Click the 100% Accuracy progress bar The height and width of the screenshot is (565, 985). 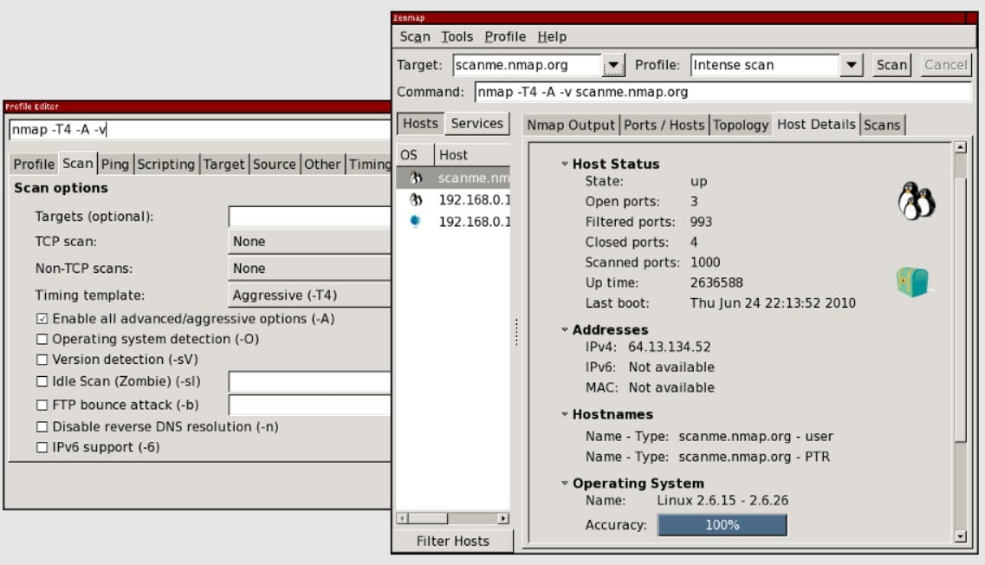click(723, 524)
